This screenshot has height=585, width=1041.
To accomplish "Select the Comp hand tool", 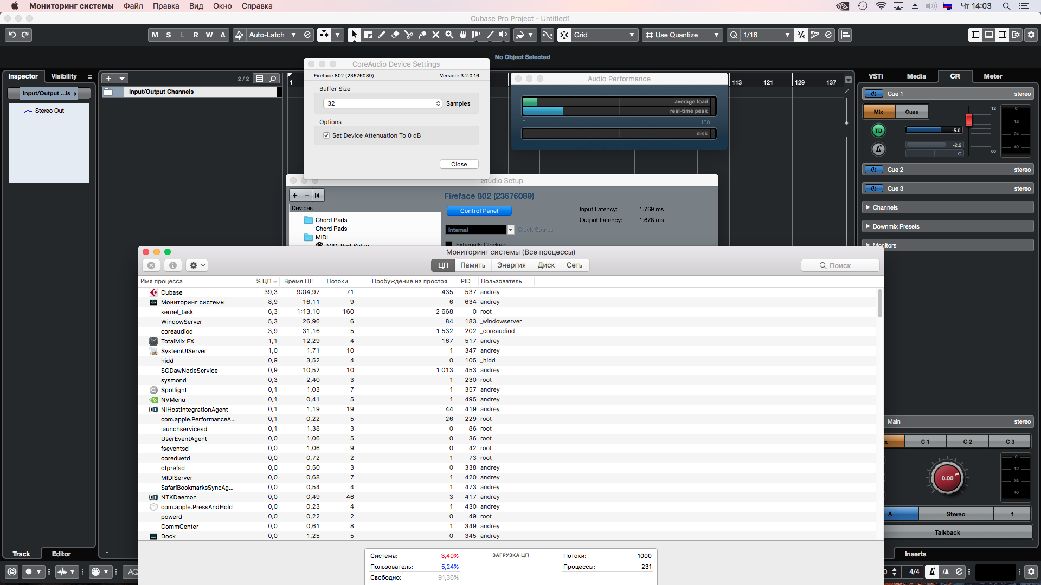I will pos(463,35).
